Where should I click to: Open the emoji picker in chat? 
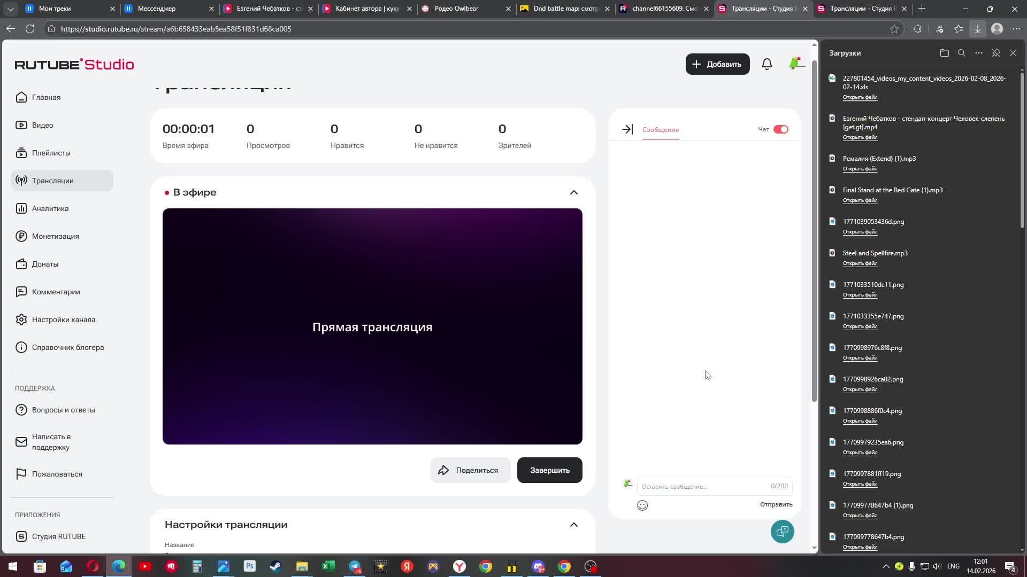[642, 505]
